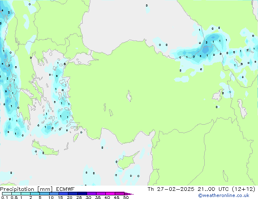The width and height of the screenshot is (258, 199).
Task: Click the legend value label '0.5'
Action: coord(14,197)
